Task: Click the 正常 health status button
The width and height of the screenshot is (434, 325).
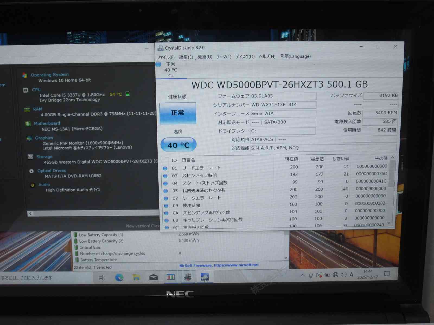Action: click(x=178, y=113)
